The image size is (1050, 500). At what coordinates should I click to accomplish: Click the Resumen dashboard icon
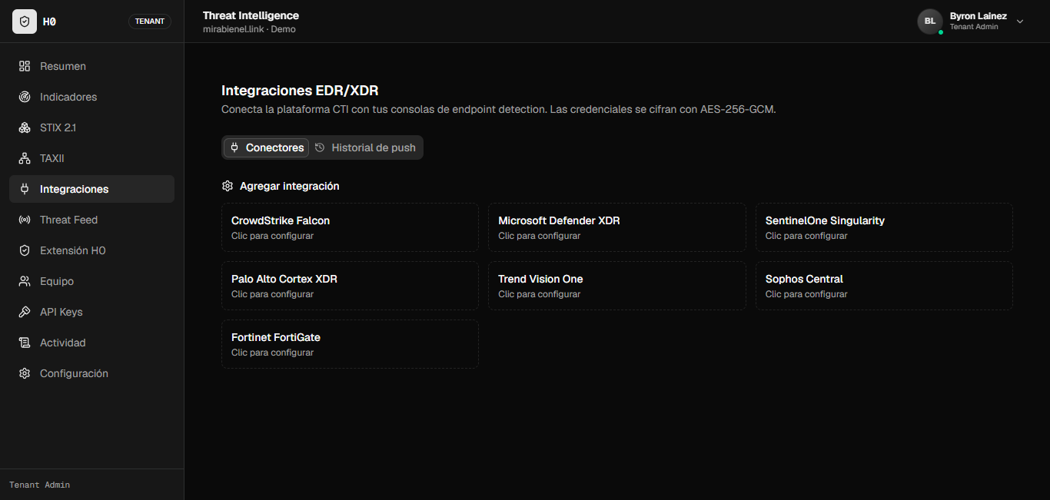point(25,66)
